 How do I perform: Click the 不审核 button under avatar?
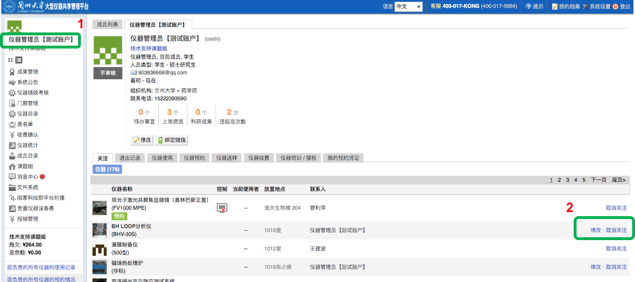click(108, 73)
